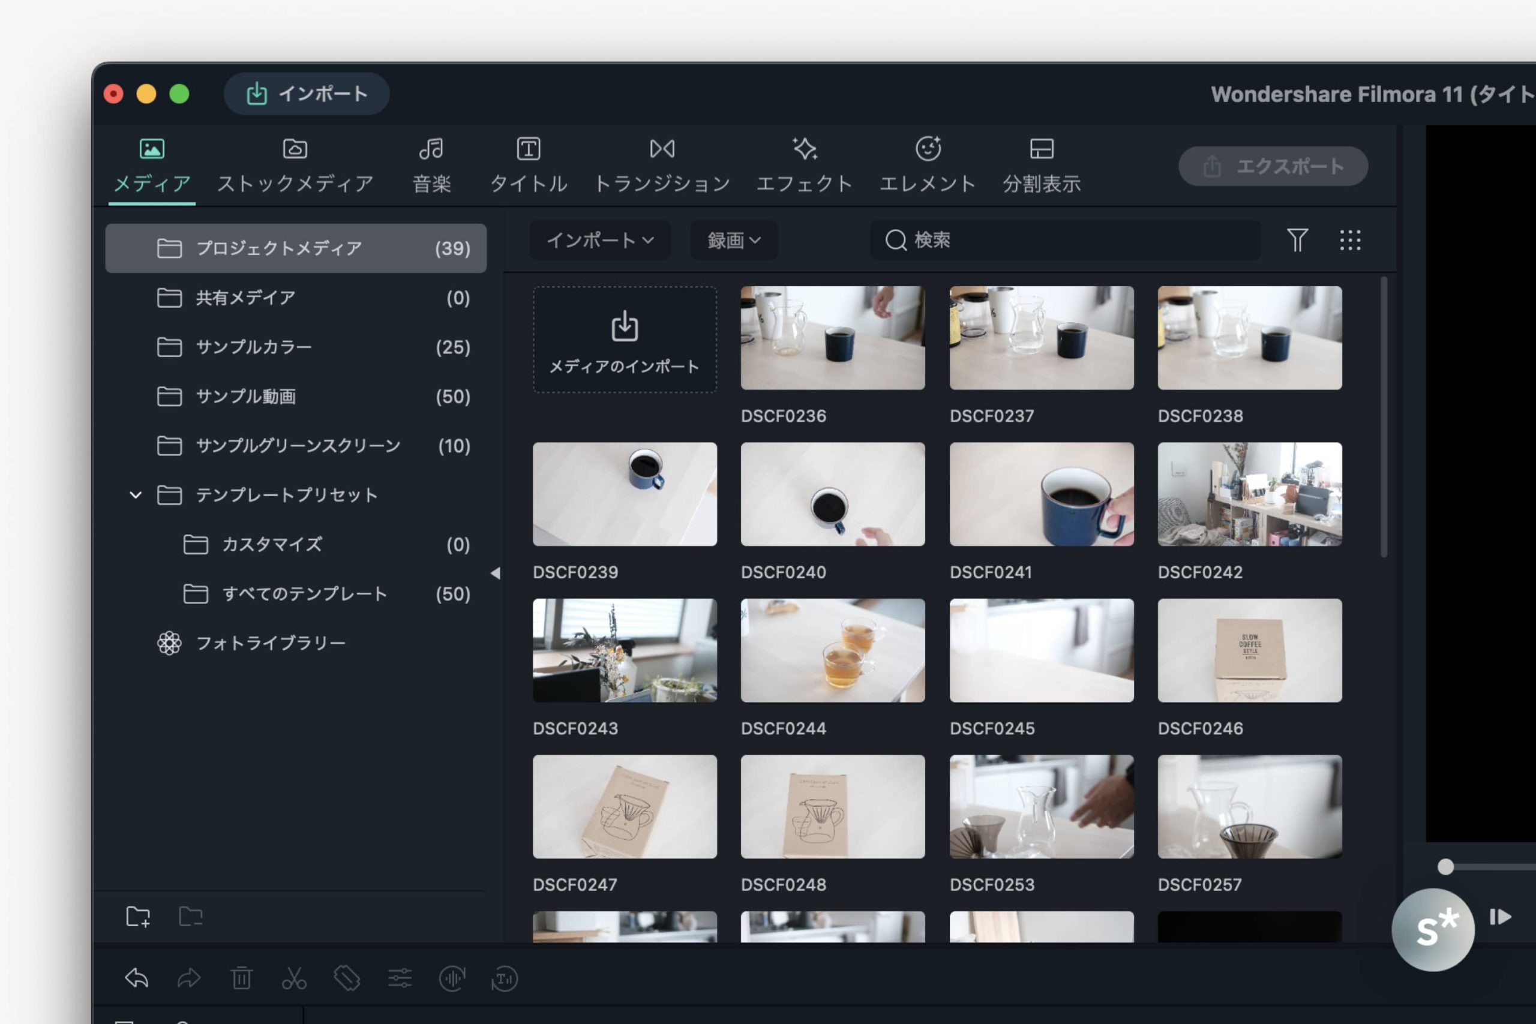This screenshot has height=1024, width=1536.
Task: Click the preview playback slider handle
Action: point(1445,867)
